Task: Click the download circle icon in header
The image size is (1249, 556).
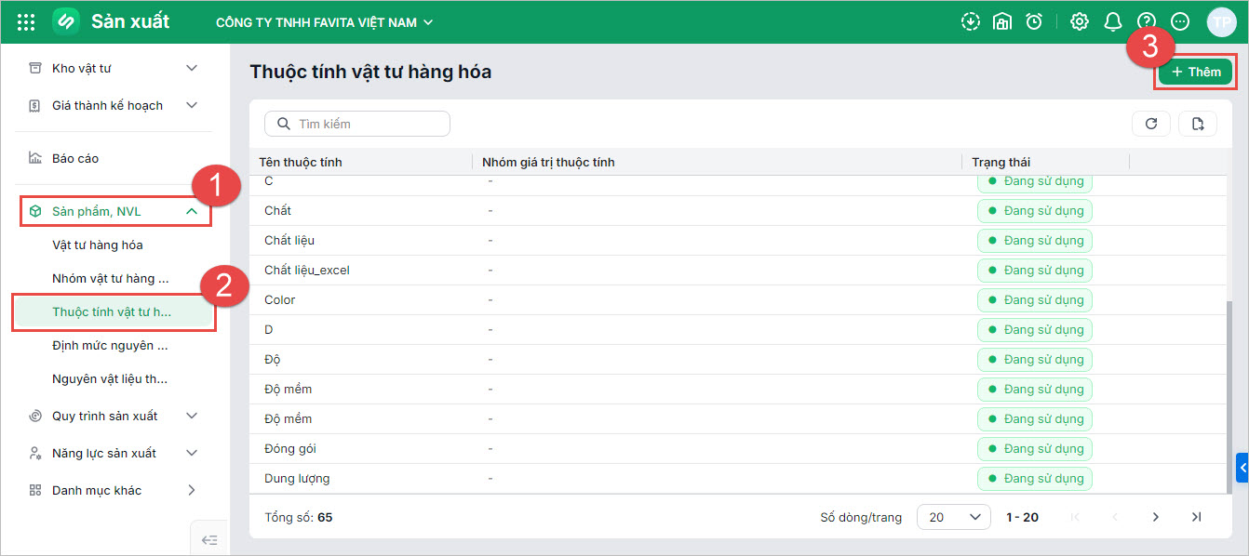Action: (971, 21)
